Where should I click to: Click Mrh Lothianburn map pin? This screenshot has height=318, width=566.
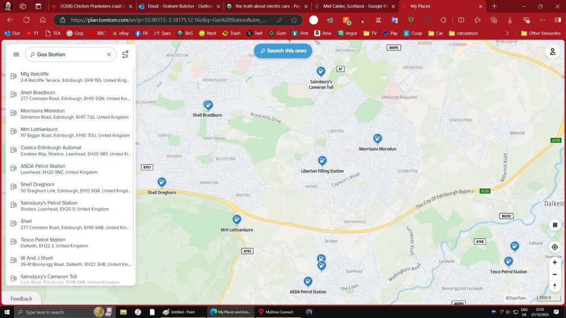tap(237, 219)
